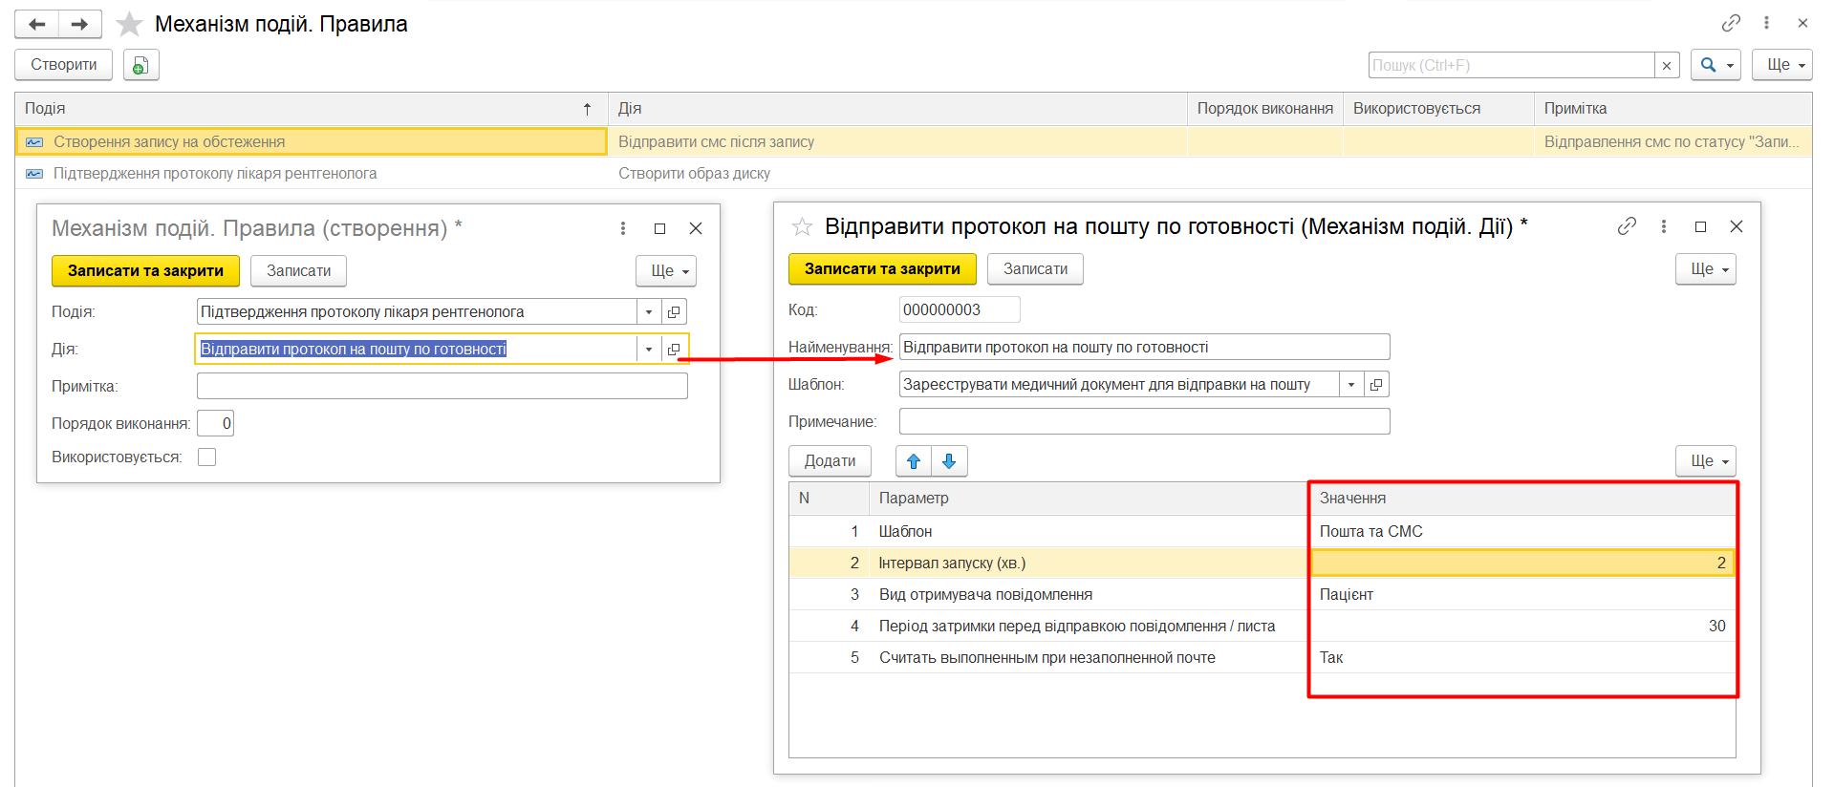Click the forward navigation arrow
This screenshot has height=787, width=1834.
[x=80, y=25]
